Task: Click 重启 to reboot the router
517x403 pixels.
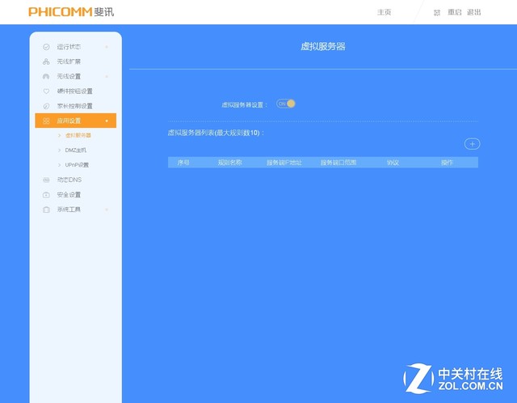Action: (454, 12)
